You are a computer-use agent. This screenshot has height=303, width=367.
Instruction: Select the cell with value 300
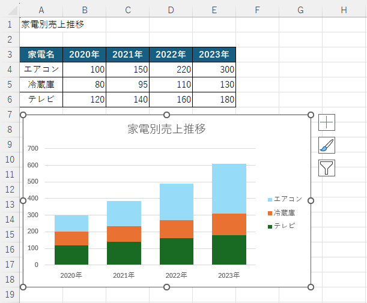[x=214, y=70]
